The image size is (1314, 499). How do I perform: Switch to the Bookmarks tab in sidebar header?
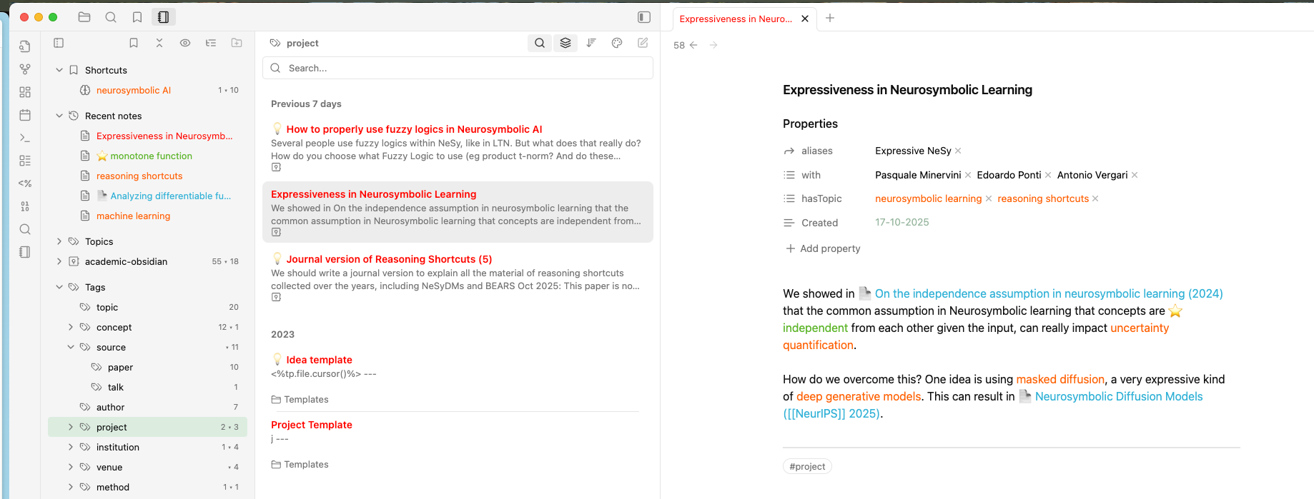[x=137, y=17]
